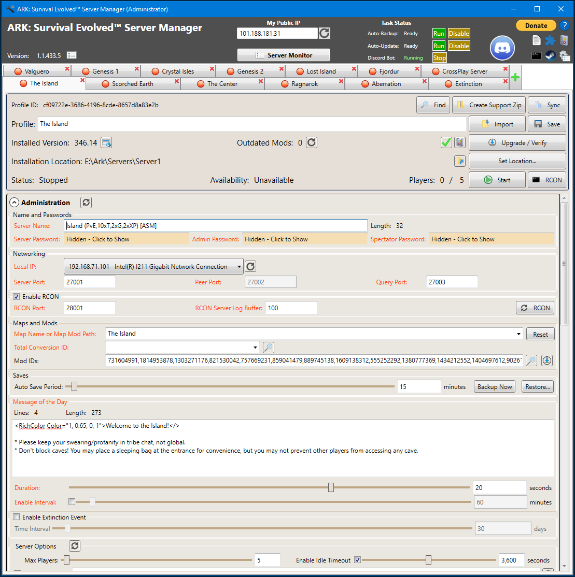Screen dimensions: 575x577
Task: Refresh the My Public IP address
Action: (325, 33)
